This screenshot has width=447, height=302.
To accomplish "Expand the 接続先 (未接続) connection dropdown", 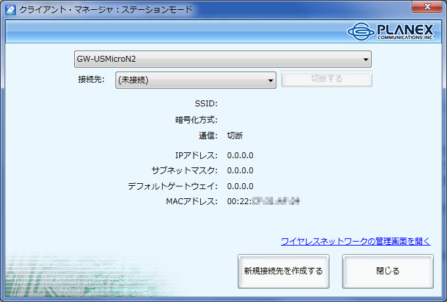I will pyautogui.click(x=196, y=80).
